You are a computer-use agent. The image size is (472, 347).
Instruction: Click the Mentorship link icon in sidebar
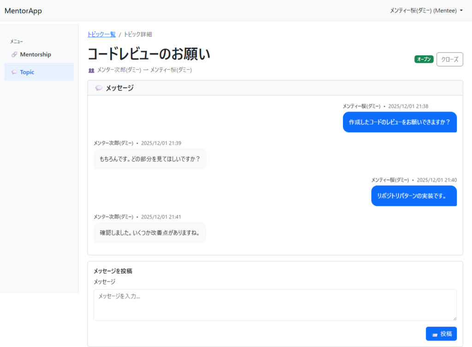14,54
